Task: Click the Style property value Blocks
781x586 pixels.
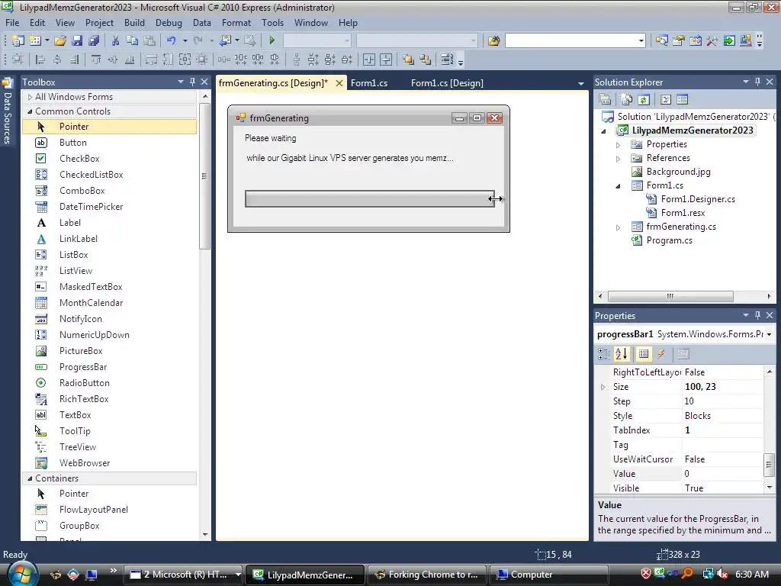Action: point(722,416)
